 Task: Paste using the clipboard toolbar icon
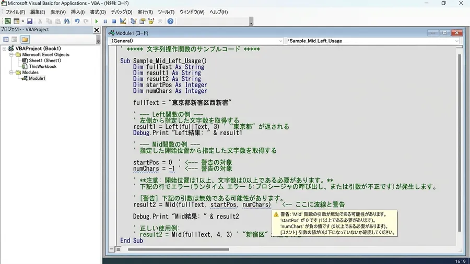click(57, 21)
